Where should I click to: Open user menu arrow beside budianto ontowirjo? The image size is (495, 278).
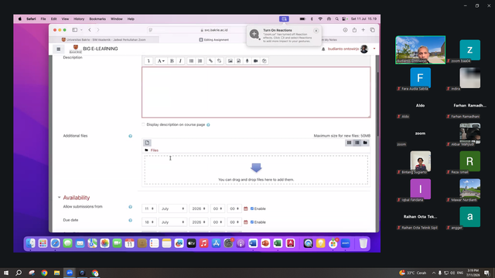point(374,49)
